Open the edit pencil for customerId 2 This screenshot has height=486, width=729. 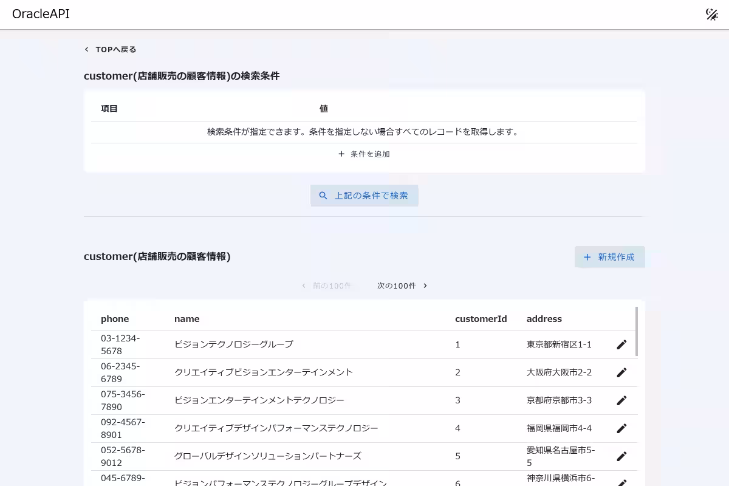click(x=621, y=372)
